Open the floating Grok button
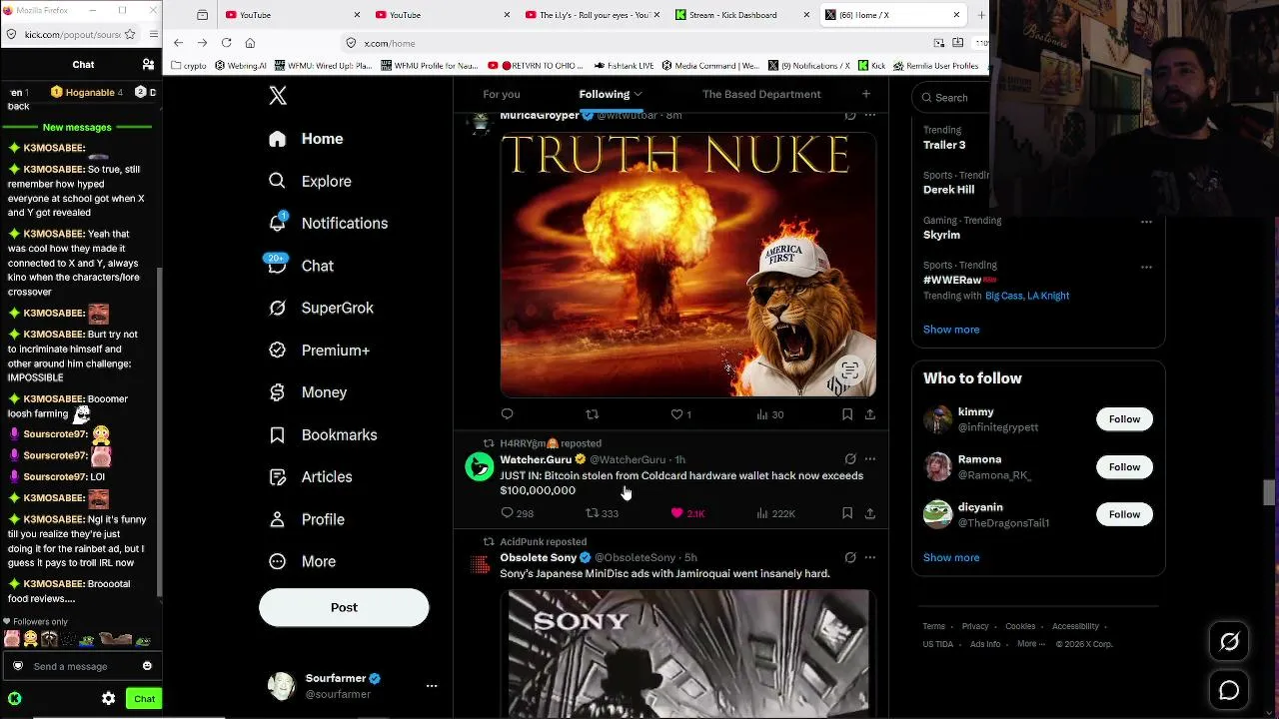This screenshot has width=1279, height=719. click(1229, 642)
